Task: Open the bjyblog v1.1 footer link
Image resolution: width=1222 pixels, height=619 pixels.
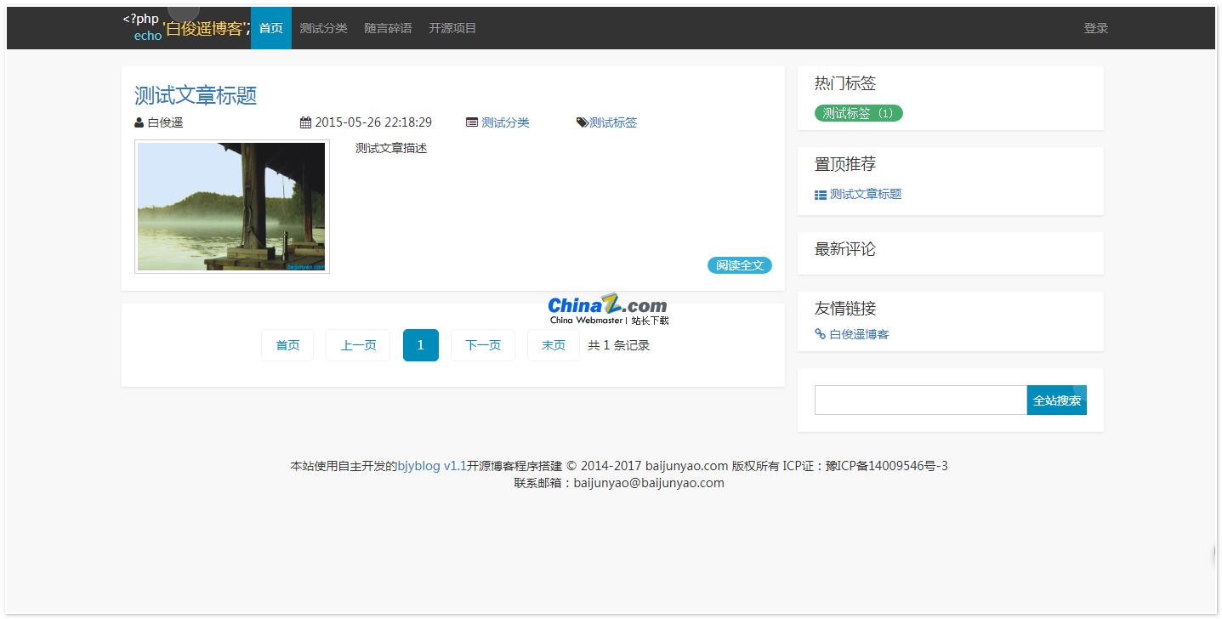Action: (434, 465)
